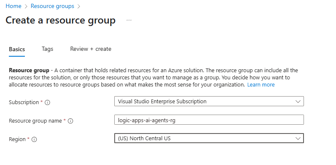Click the 'Subscription' field label

tap(24, 102)
